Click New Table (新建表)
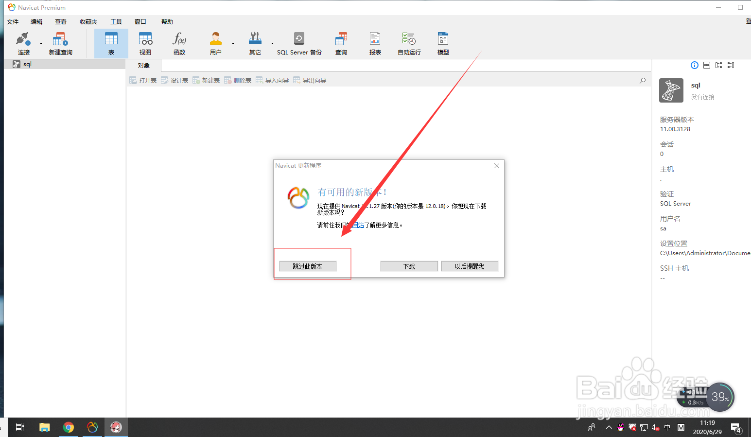Image resolution: width=751 pixels, height=437 pixels. [x=206, y=80]
